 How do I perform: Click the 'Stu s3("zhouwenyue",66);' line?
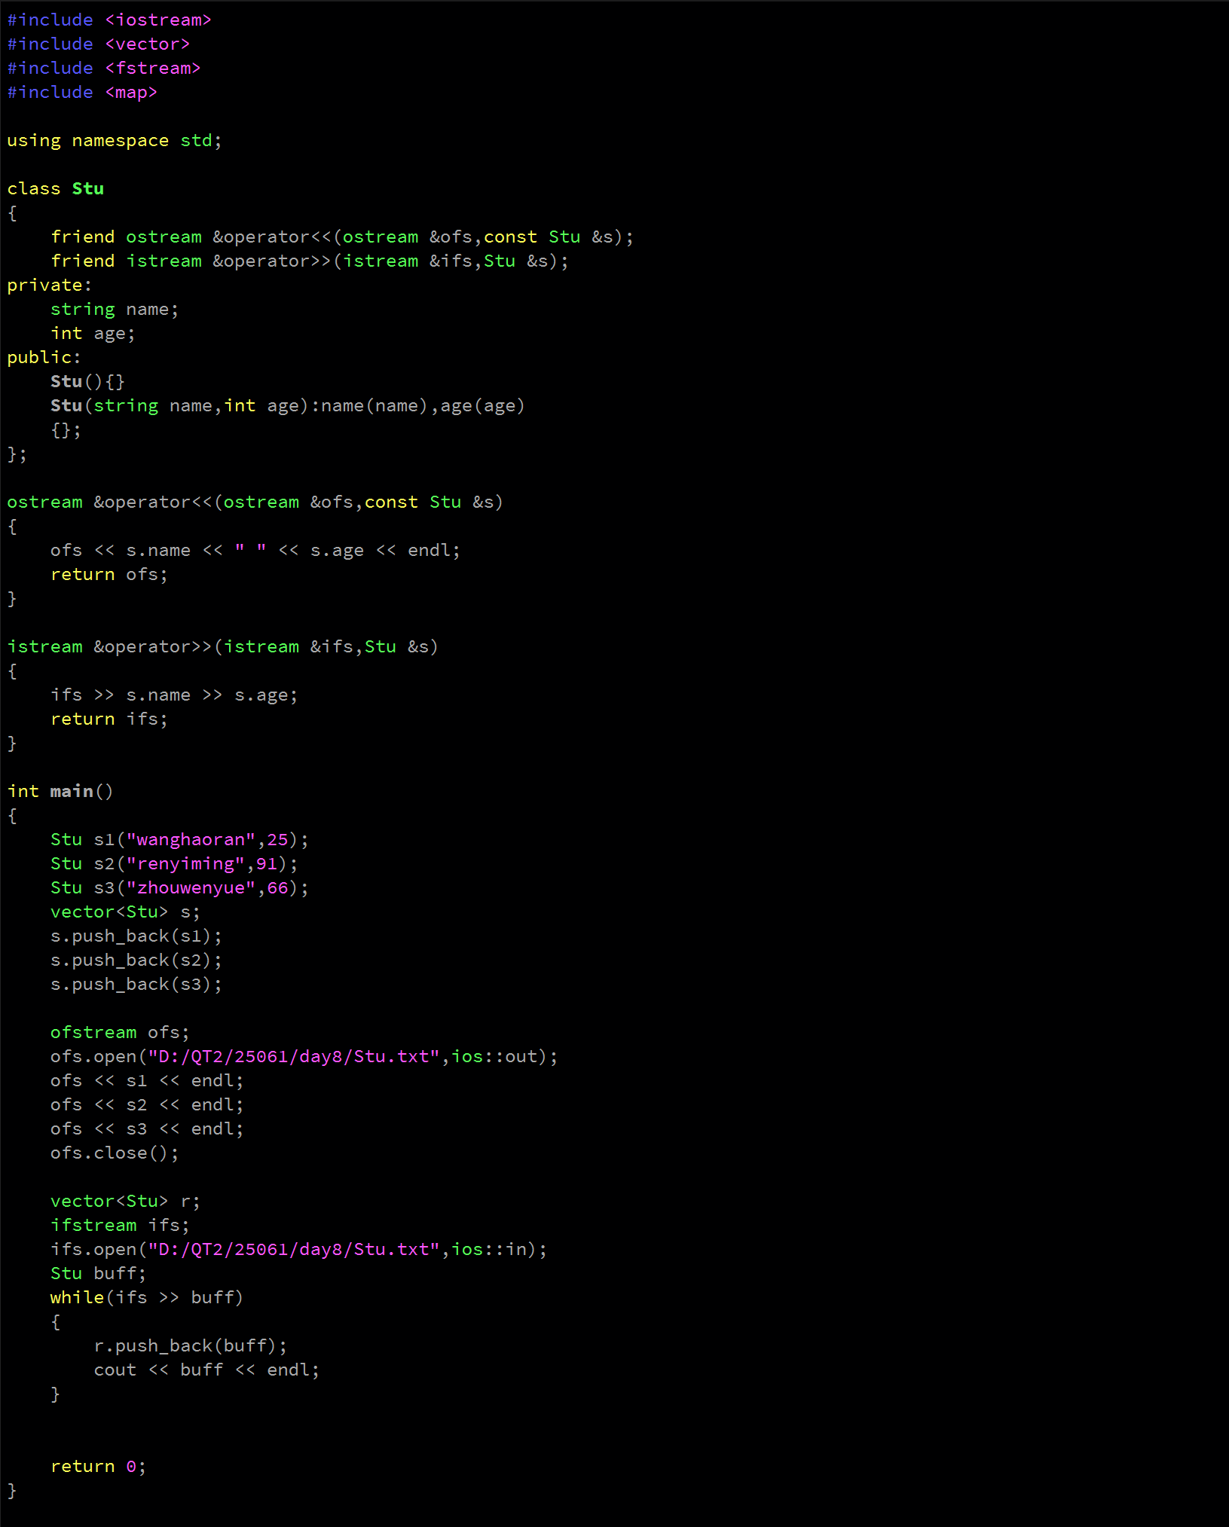pos(179,888)
